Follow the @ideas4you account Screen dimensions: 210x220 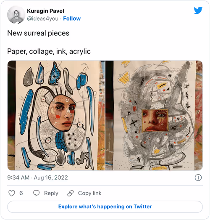(x=72, y=19)
